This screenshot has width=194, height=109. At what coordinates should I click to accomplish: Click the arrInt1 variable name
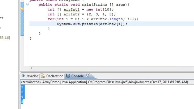point(72,9)
